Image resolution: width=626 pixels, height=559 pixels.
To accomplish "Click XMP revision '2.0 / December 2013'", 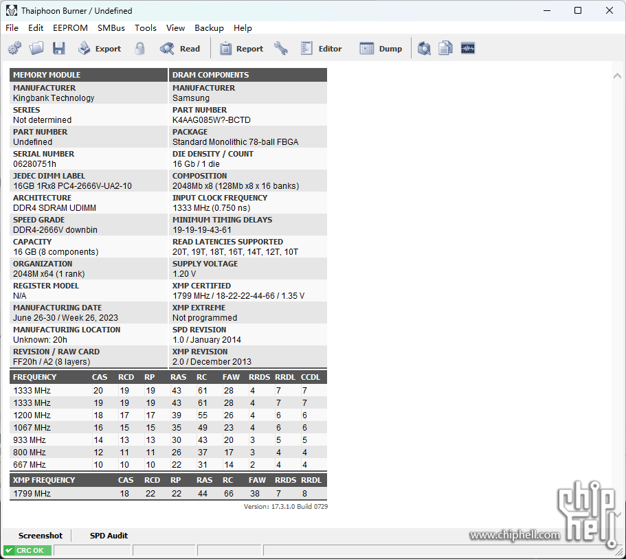I will (212, 361).
